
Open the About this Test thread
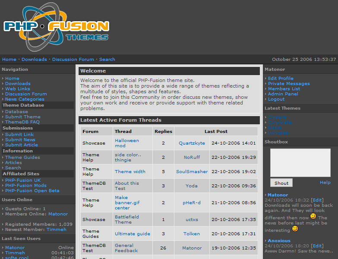click(127, 186)
